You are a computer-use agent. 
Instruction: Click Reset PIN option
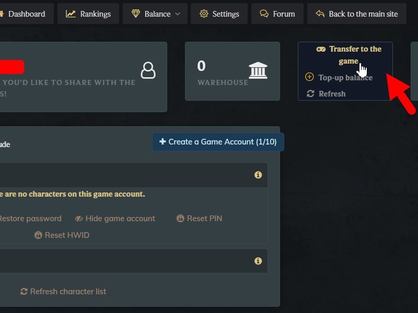(200, 219)
